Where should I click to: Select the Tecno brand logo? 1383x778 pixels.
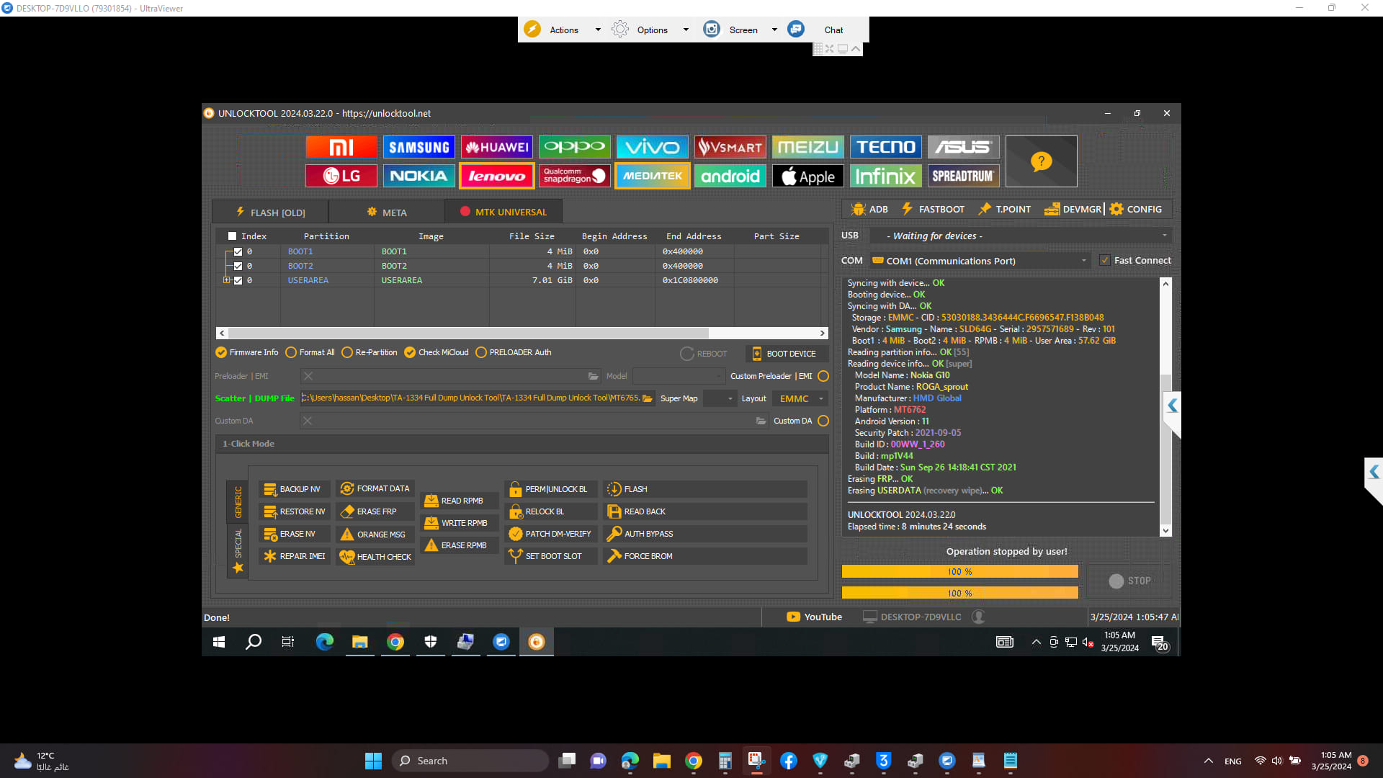point(886,147)
